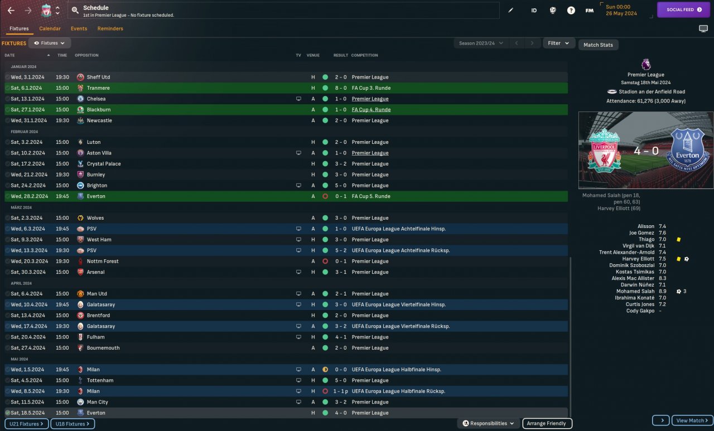Open the help question mark icon
Screen dimensions: 714x431
(571, 10)
